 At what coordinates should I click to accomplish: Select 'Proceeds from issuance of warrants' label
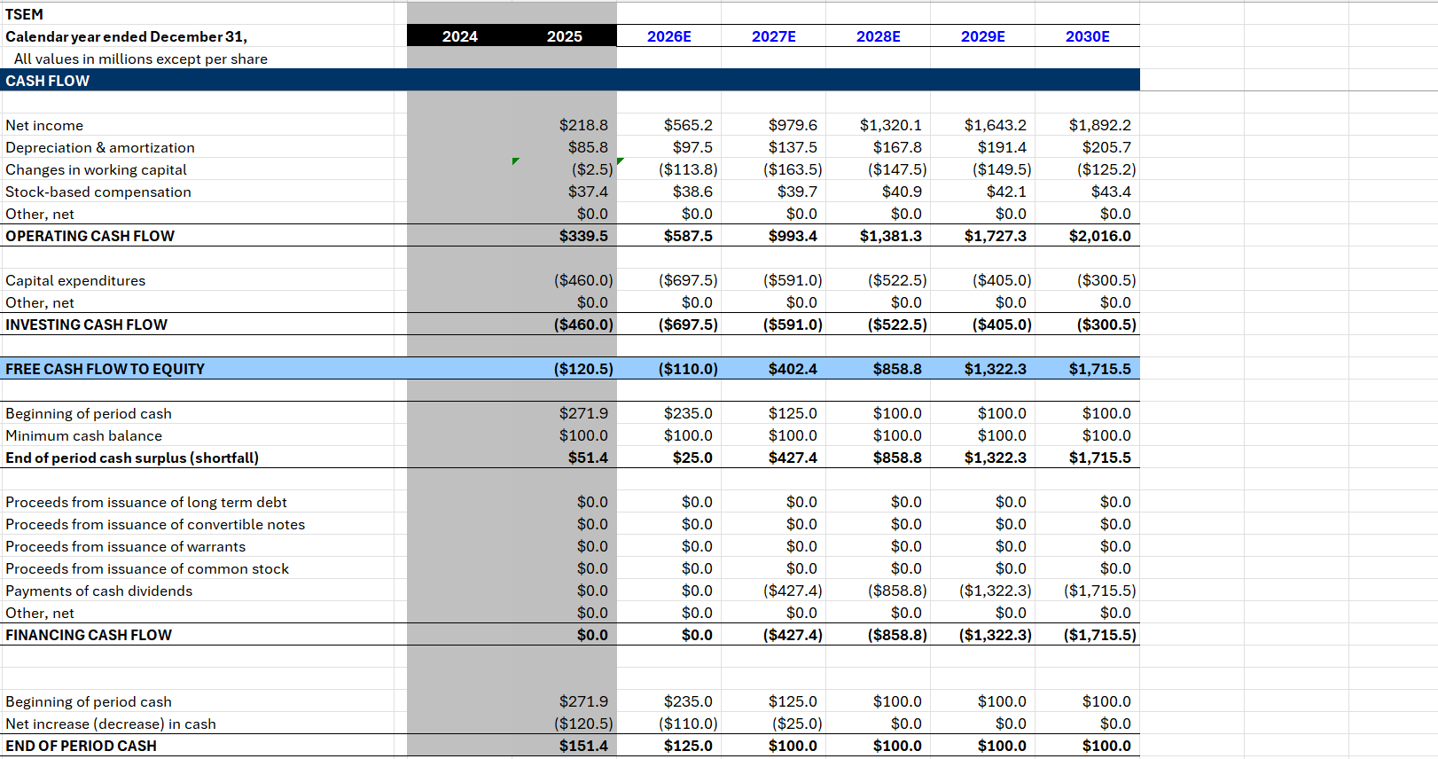click(125, 546)
